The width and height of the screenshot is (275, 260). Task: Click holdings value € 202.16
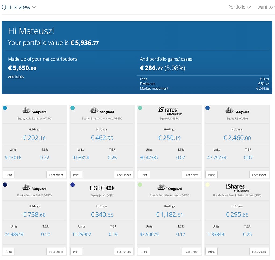click(34, 138)
